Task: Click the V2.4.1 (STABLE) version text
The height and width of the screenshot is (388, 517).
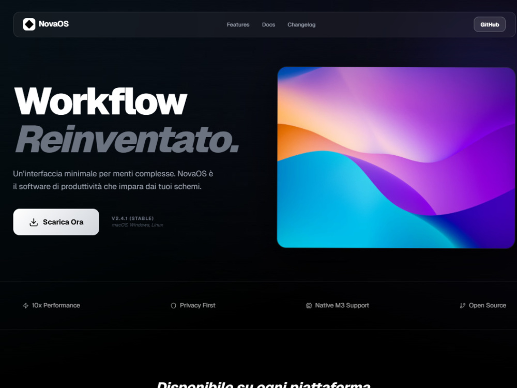Action: point(132,218)
